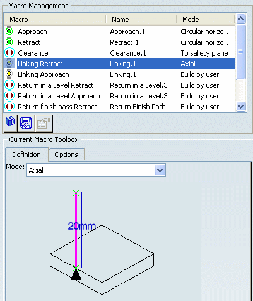Click the save macro in catalog icon
This screenshot has height=301, width=253.
point(26,123)
